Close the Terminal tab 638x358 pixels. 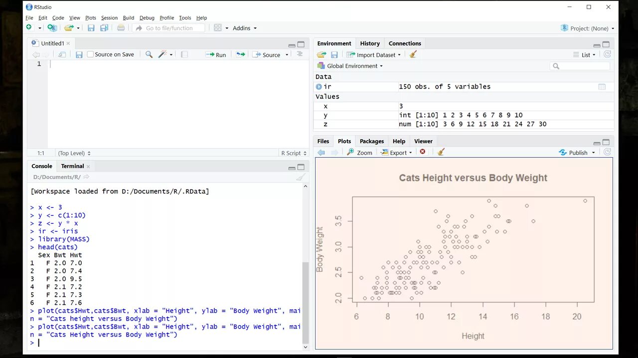(88, 167)
